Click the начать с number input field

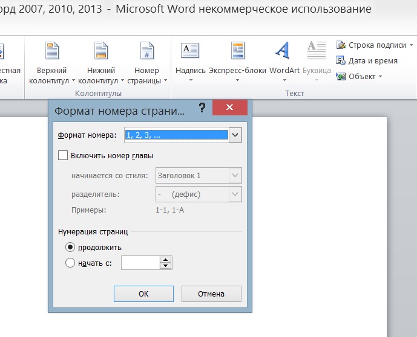coord(140,263)
